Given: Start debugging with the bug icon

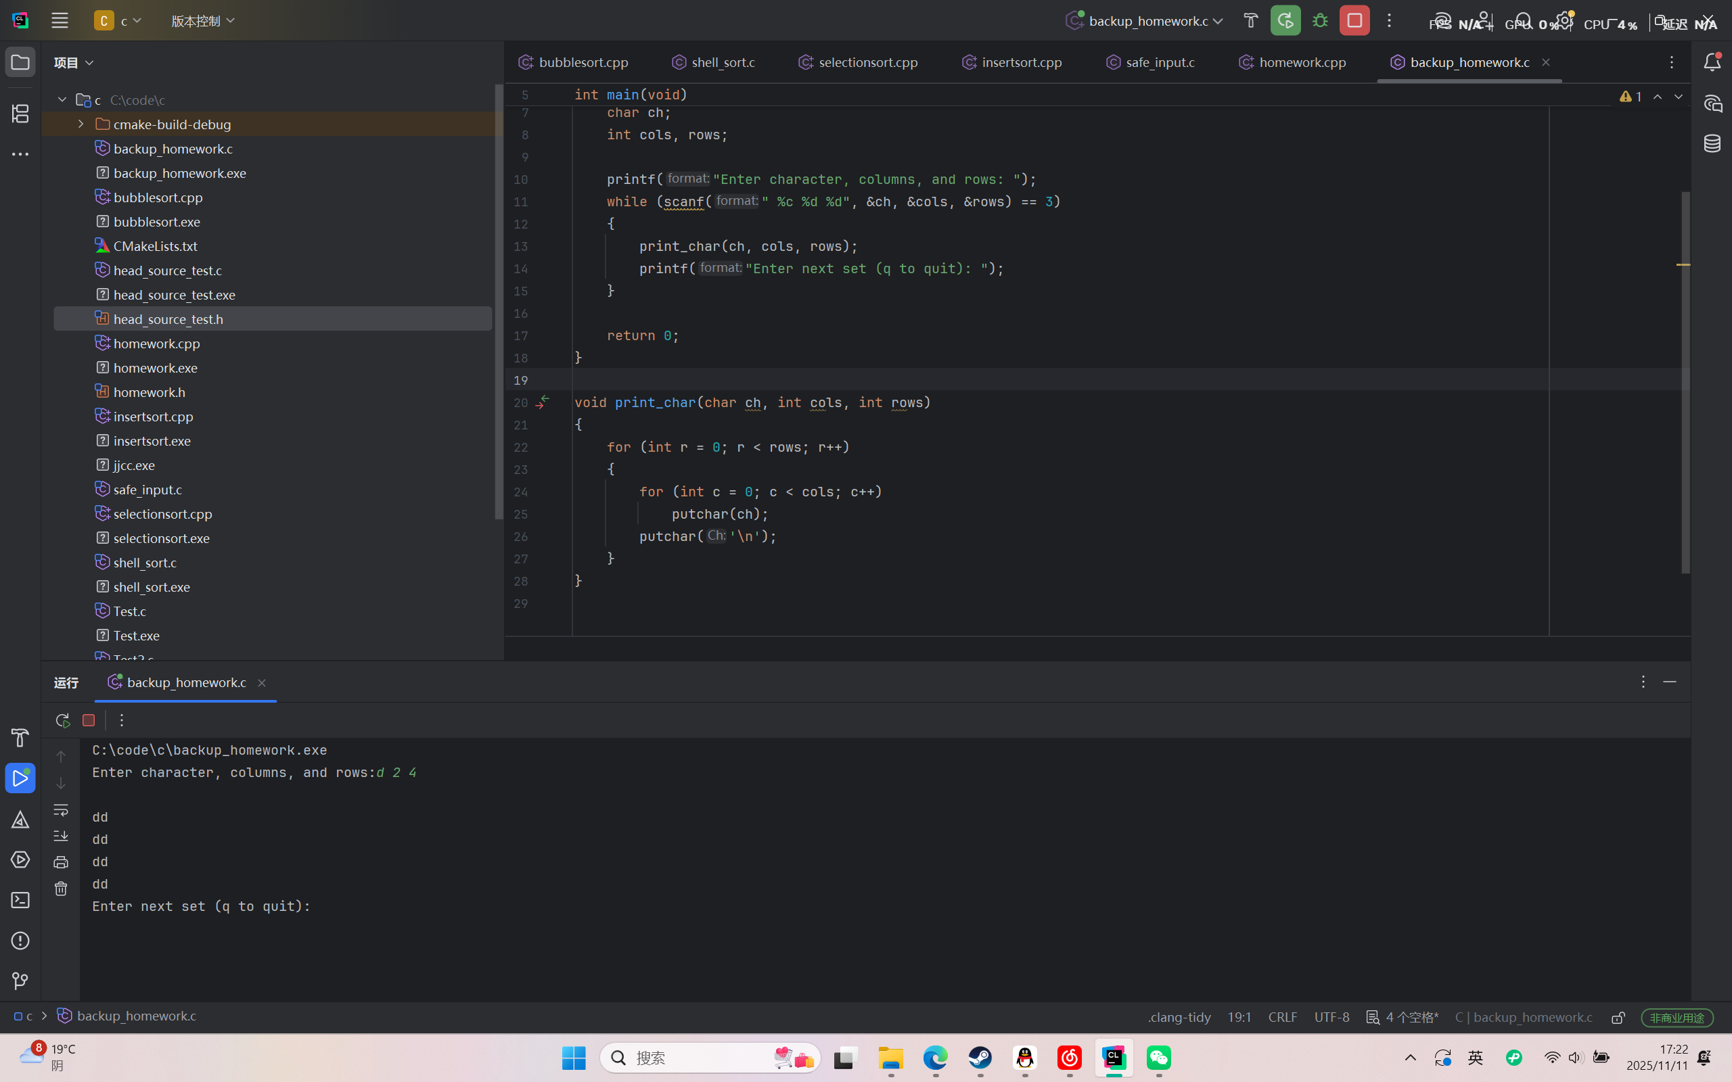Looking at the screenshot, I should [x=1320, y=21].
